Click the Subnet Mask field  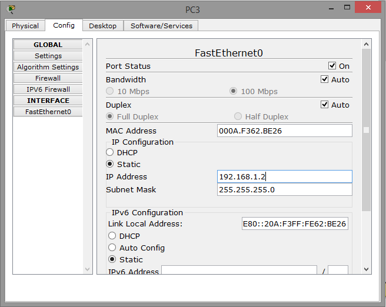(x=285, y=189)
